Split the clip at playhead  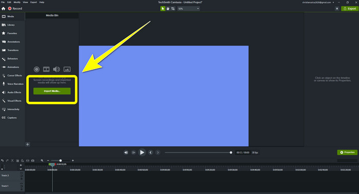(x=28, y=161)
